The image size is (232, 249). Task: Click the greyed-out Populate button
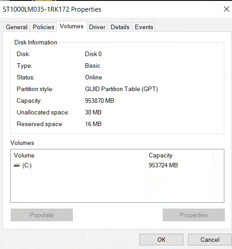pos(42,215)
